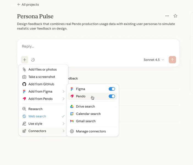Click the orange send arrow button
The image size is (193, 165).
172,60
